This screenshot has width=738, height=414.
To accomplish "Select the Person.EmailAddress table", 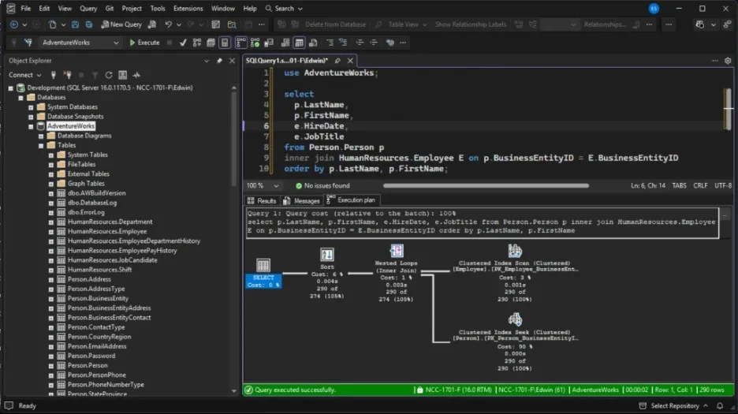I will tap(97, 346).
